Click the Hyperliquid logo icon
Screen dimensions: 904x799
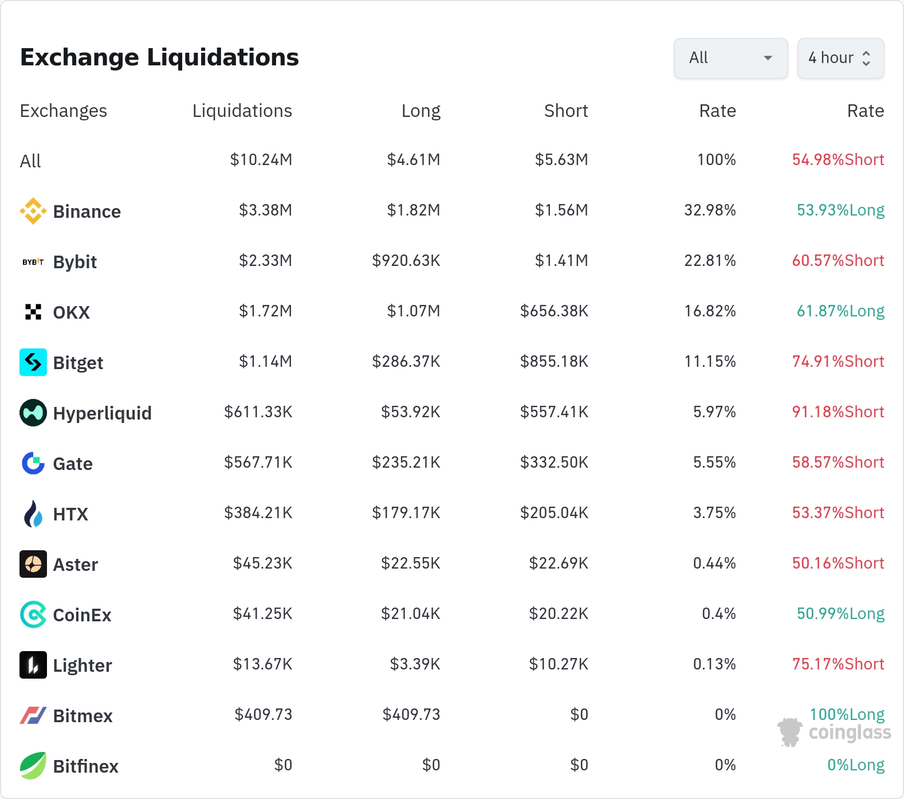pyautogui.click(x=33, y=413)
